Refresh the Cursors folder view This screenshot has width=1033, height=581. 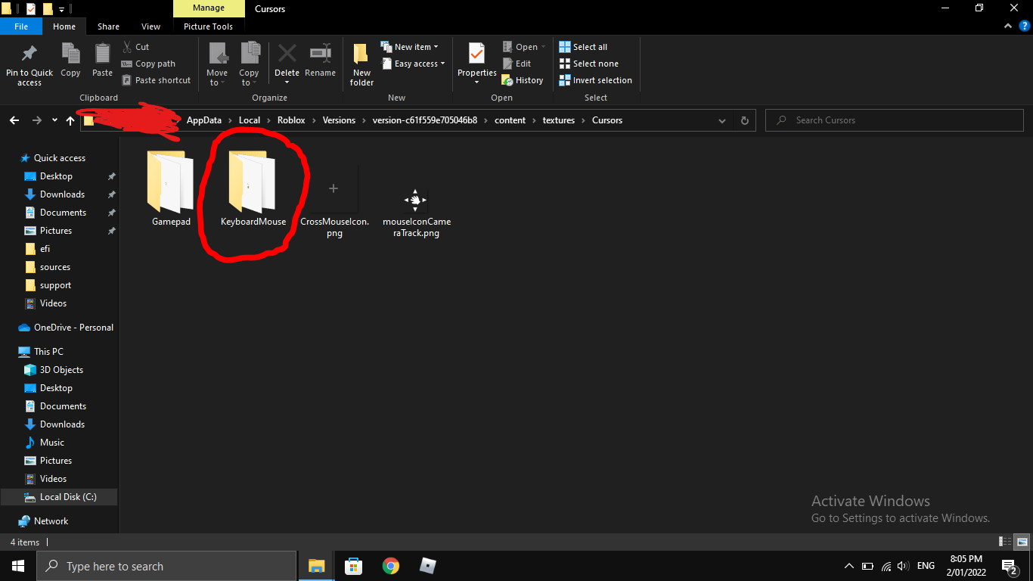point(745,120)
